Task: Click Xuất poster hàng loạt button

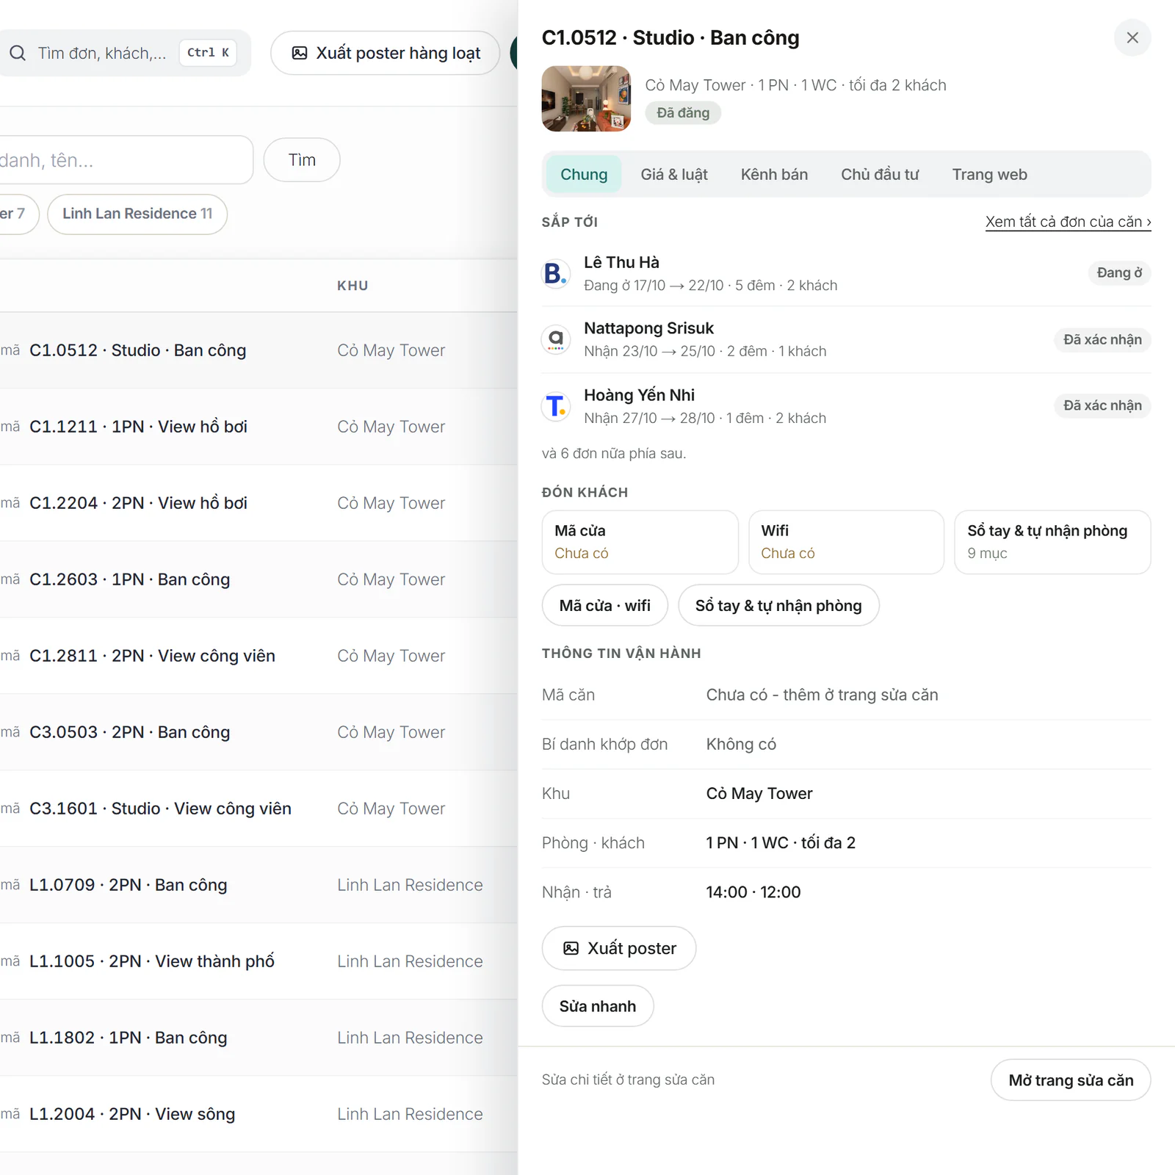Action: point(386,53)
